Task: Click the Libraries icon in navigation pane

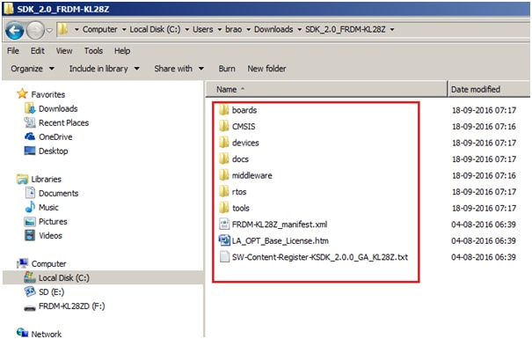Action: 22,179
